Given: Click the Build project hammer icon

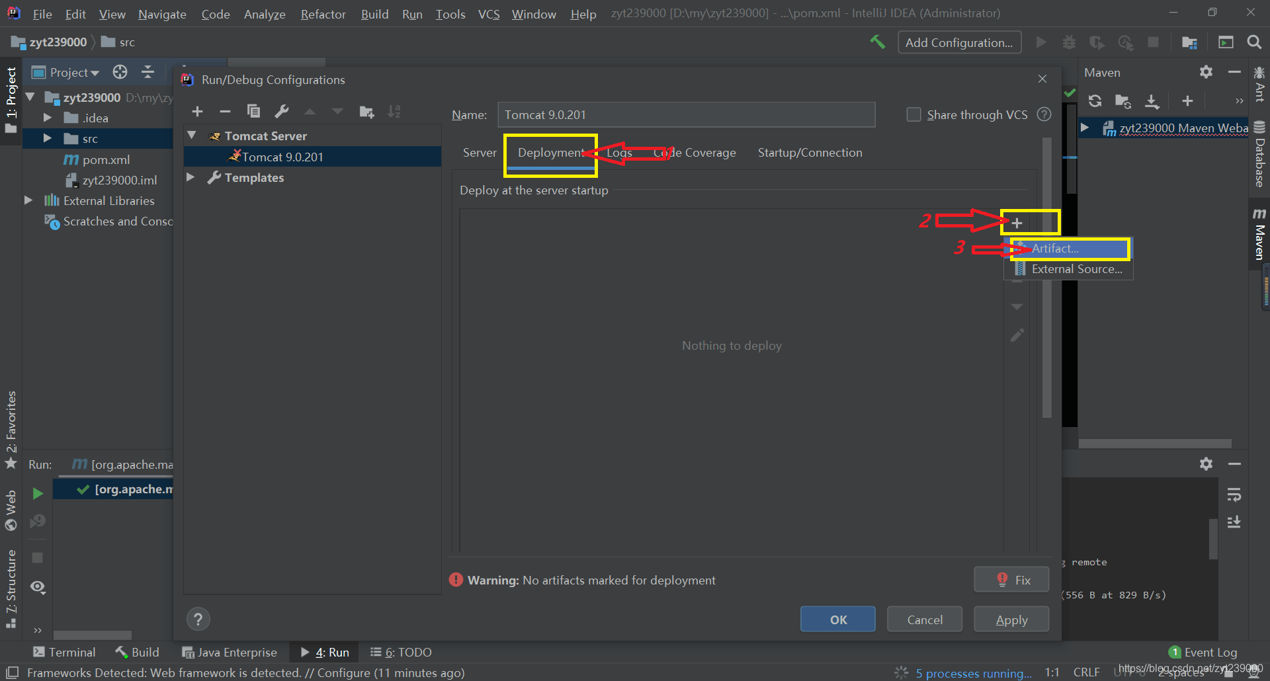Looking at the screenshot, I should point(877,42).
